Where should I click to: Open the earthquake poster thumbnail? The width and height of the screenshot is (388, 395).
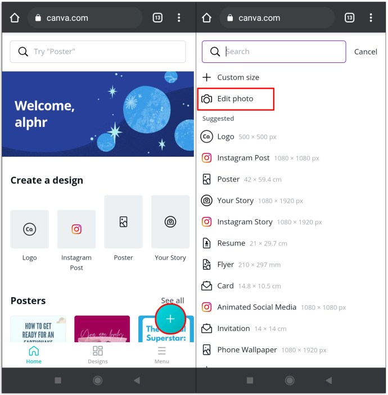[38, 329]
